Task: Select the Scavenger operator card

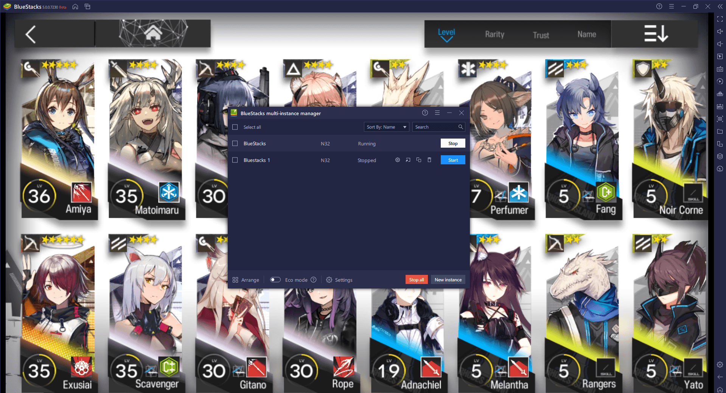Action: click(x=146, y=313)
